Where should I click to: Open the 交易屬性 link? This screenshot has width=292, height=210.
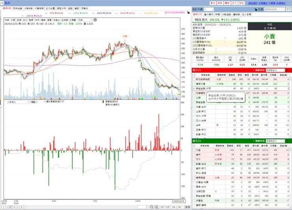click(263, 3)
